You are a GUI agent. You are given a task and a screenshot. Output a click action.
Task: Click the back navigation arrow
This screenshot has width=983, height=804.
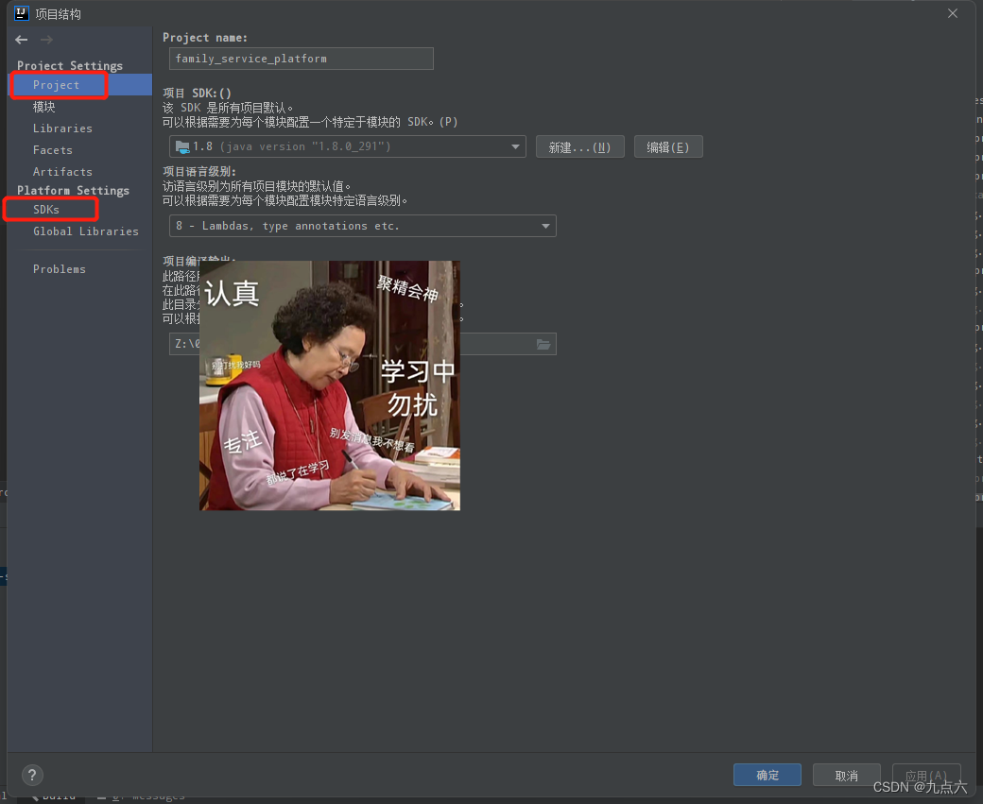pyautogui.click(x=20, y=40)
